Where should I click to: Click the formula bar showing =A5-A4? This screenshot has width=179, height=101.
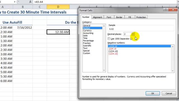[105, 2]
